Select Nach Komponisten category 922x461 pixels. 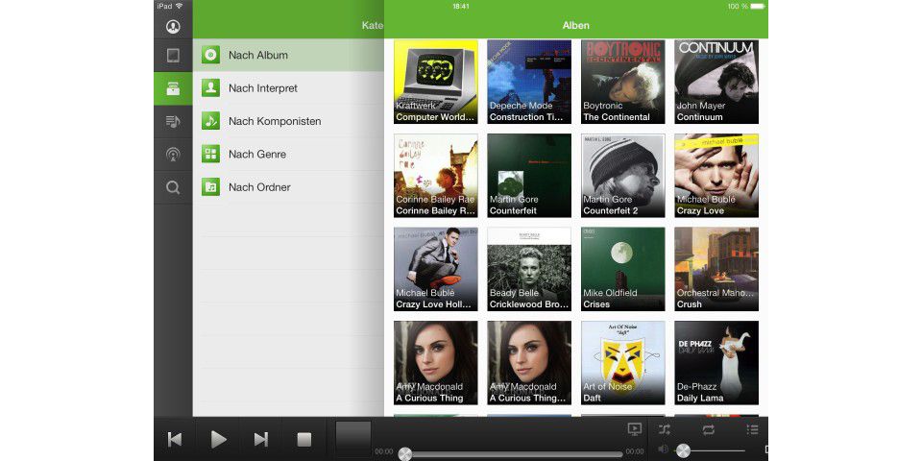(x=288, y=121)
